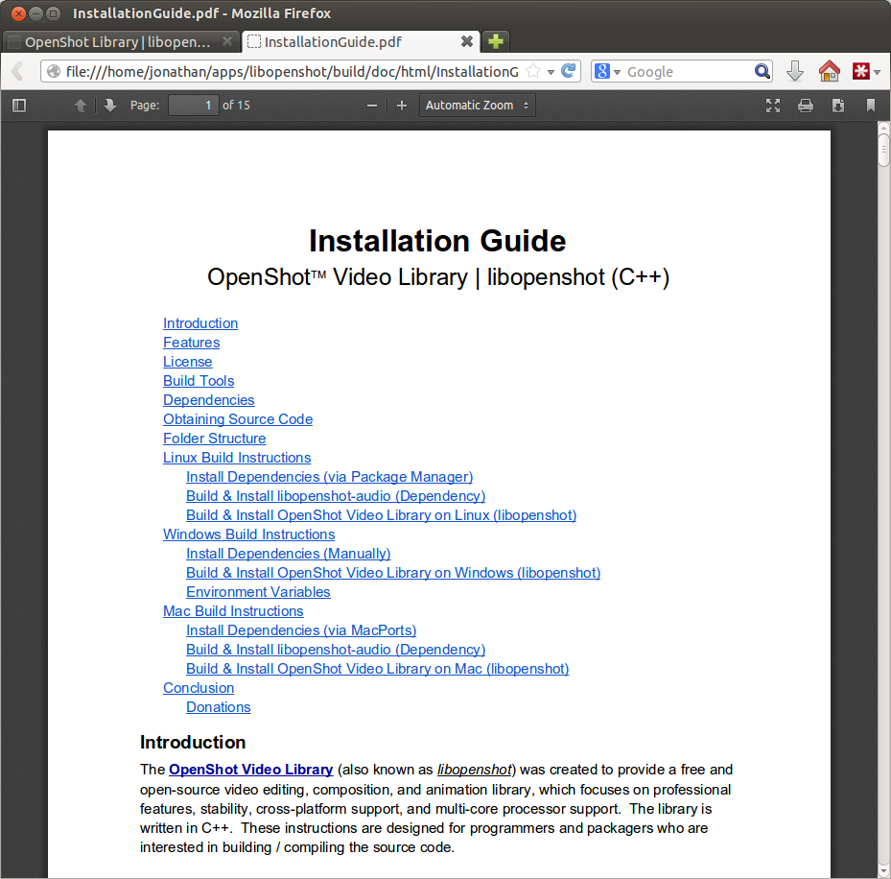Viewport: 891px width, 879px height.
Task: Follow the Donations link
Action: [x=218, y=707]
